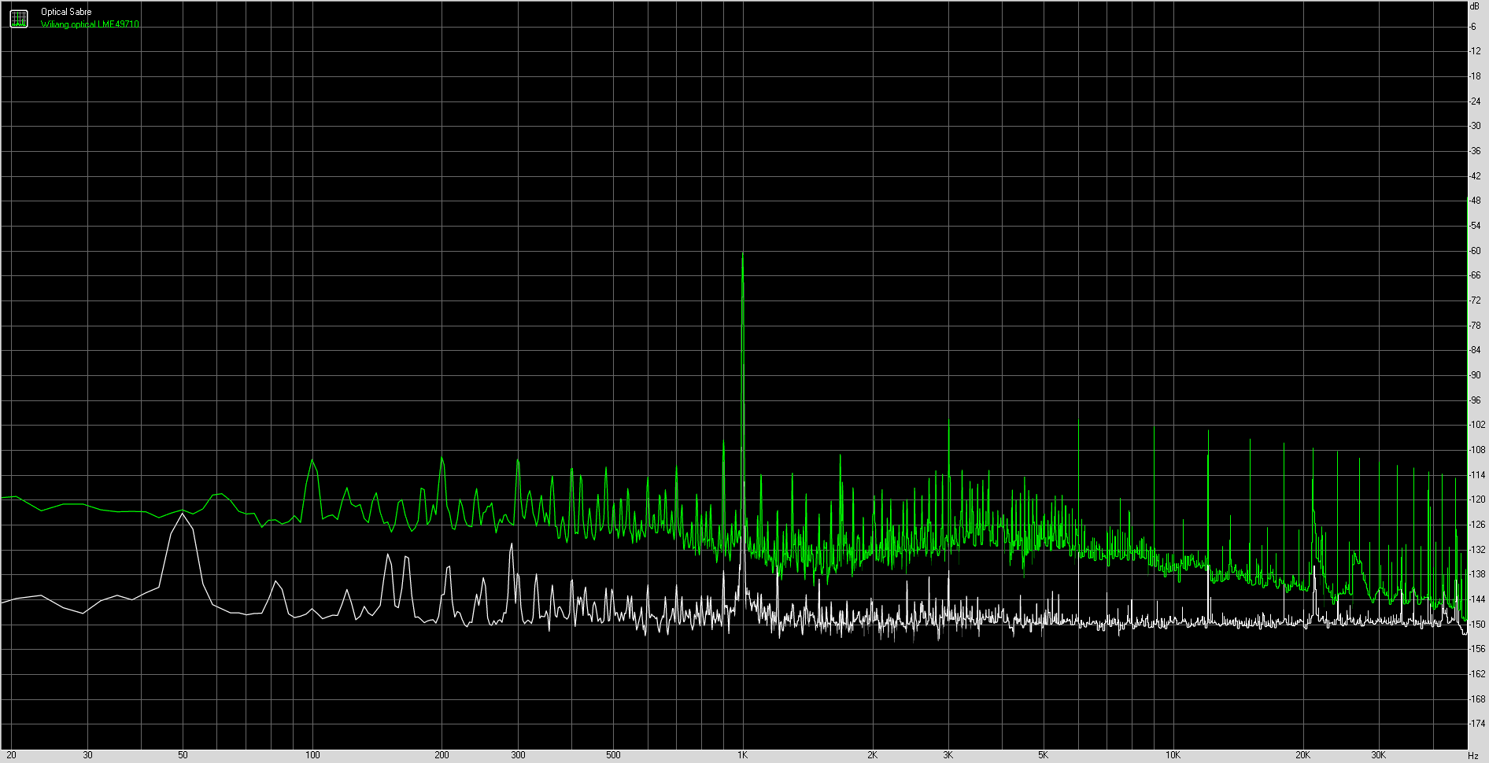Click the dB unit label on vertical axis
The image size is (1489, 763).
click(1474, 6)
